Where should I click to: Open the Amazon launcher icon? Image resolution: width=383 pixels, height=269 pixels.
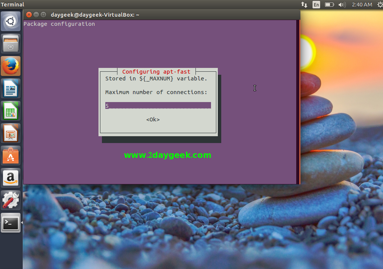10,178
